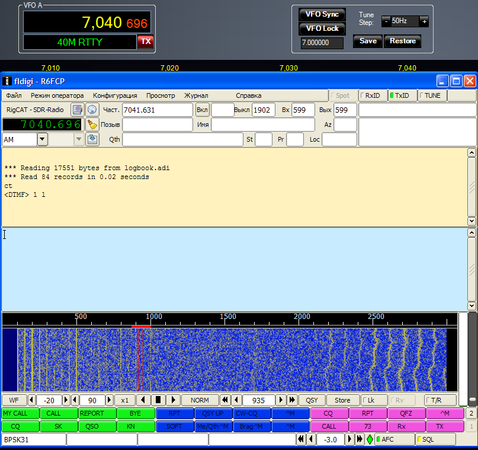Open the BPSK31 mode selector in status bar
This screenshot has height=450, width=478.
(x=33, y=439)
